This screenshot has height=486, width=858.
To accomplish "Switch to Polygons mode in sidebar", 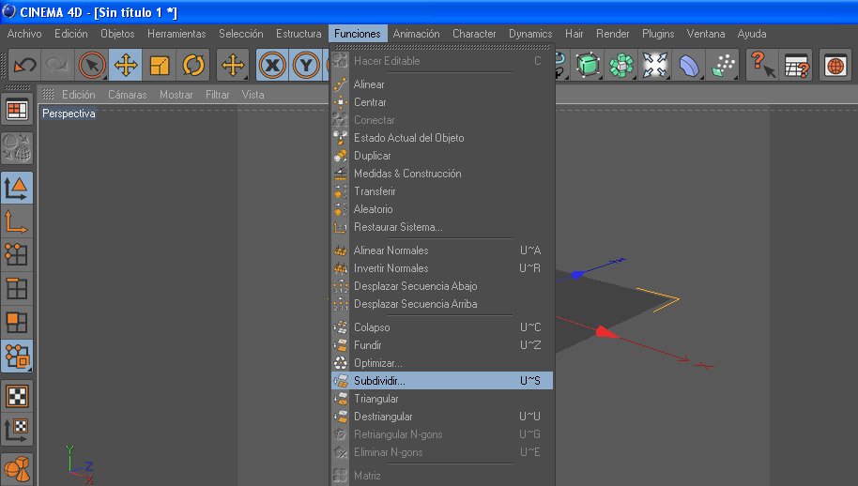I will pyautogui.click(x=17, y=323).
